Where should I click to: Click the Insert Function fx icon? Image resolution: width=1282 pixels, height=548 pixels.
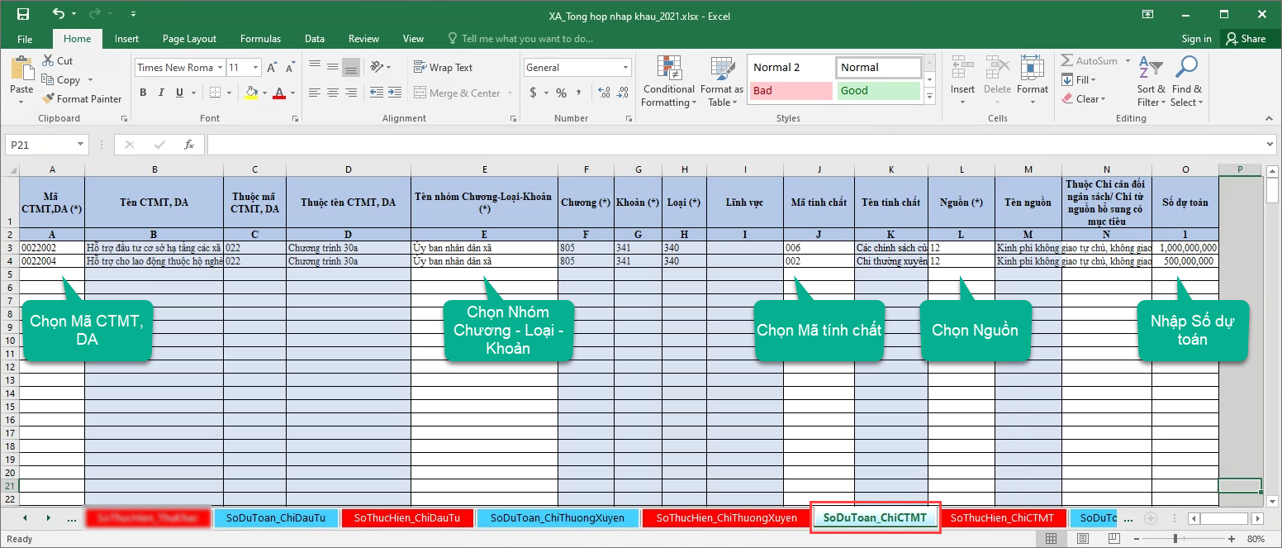(189, 145)
